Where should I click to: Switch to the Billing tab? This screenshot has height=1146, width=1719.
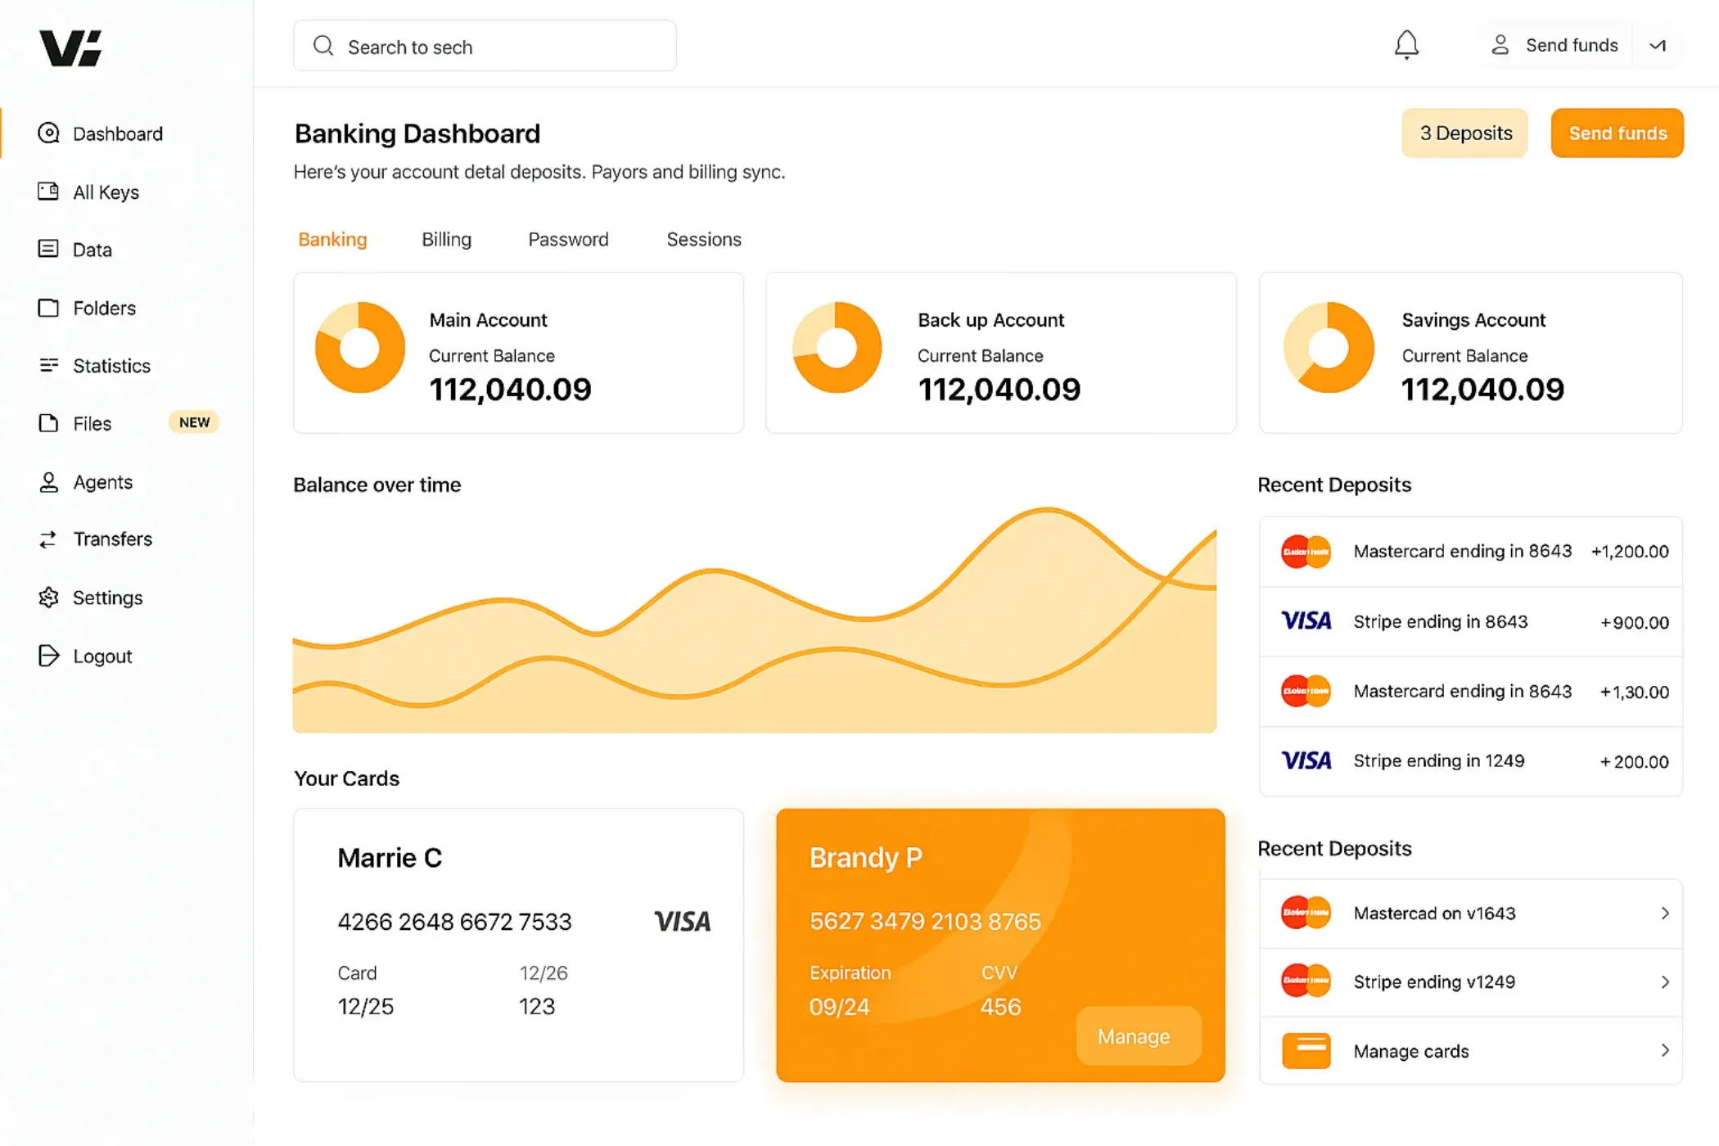coord(446,239)
